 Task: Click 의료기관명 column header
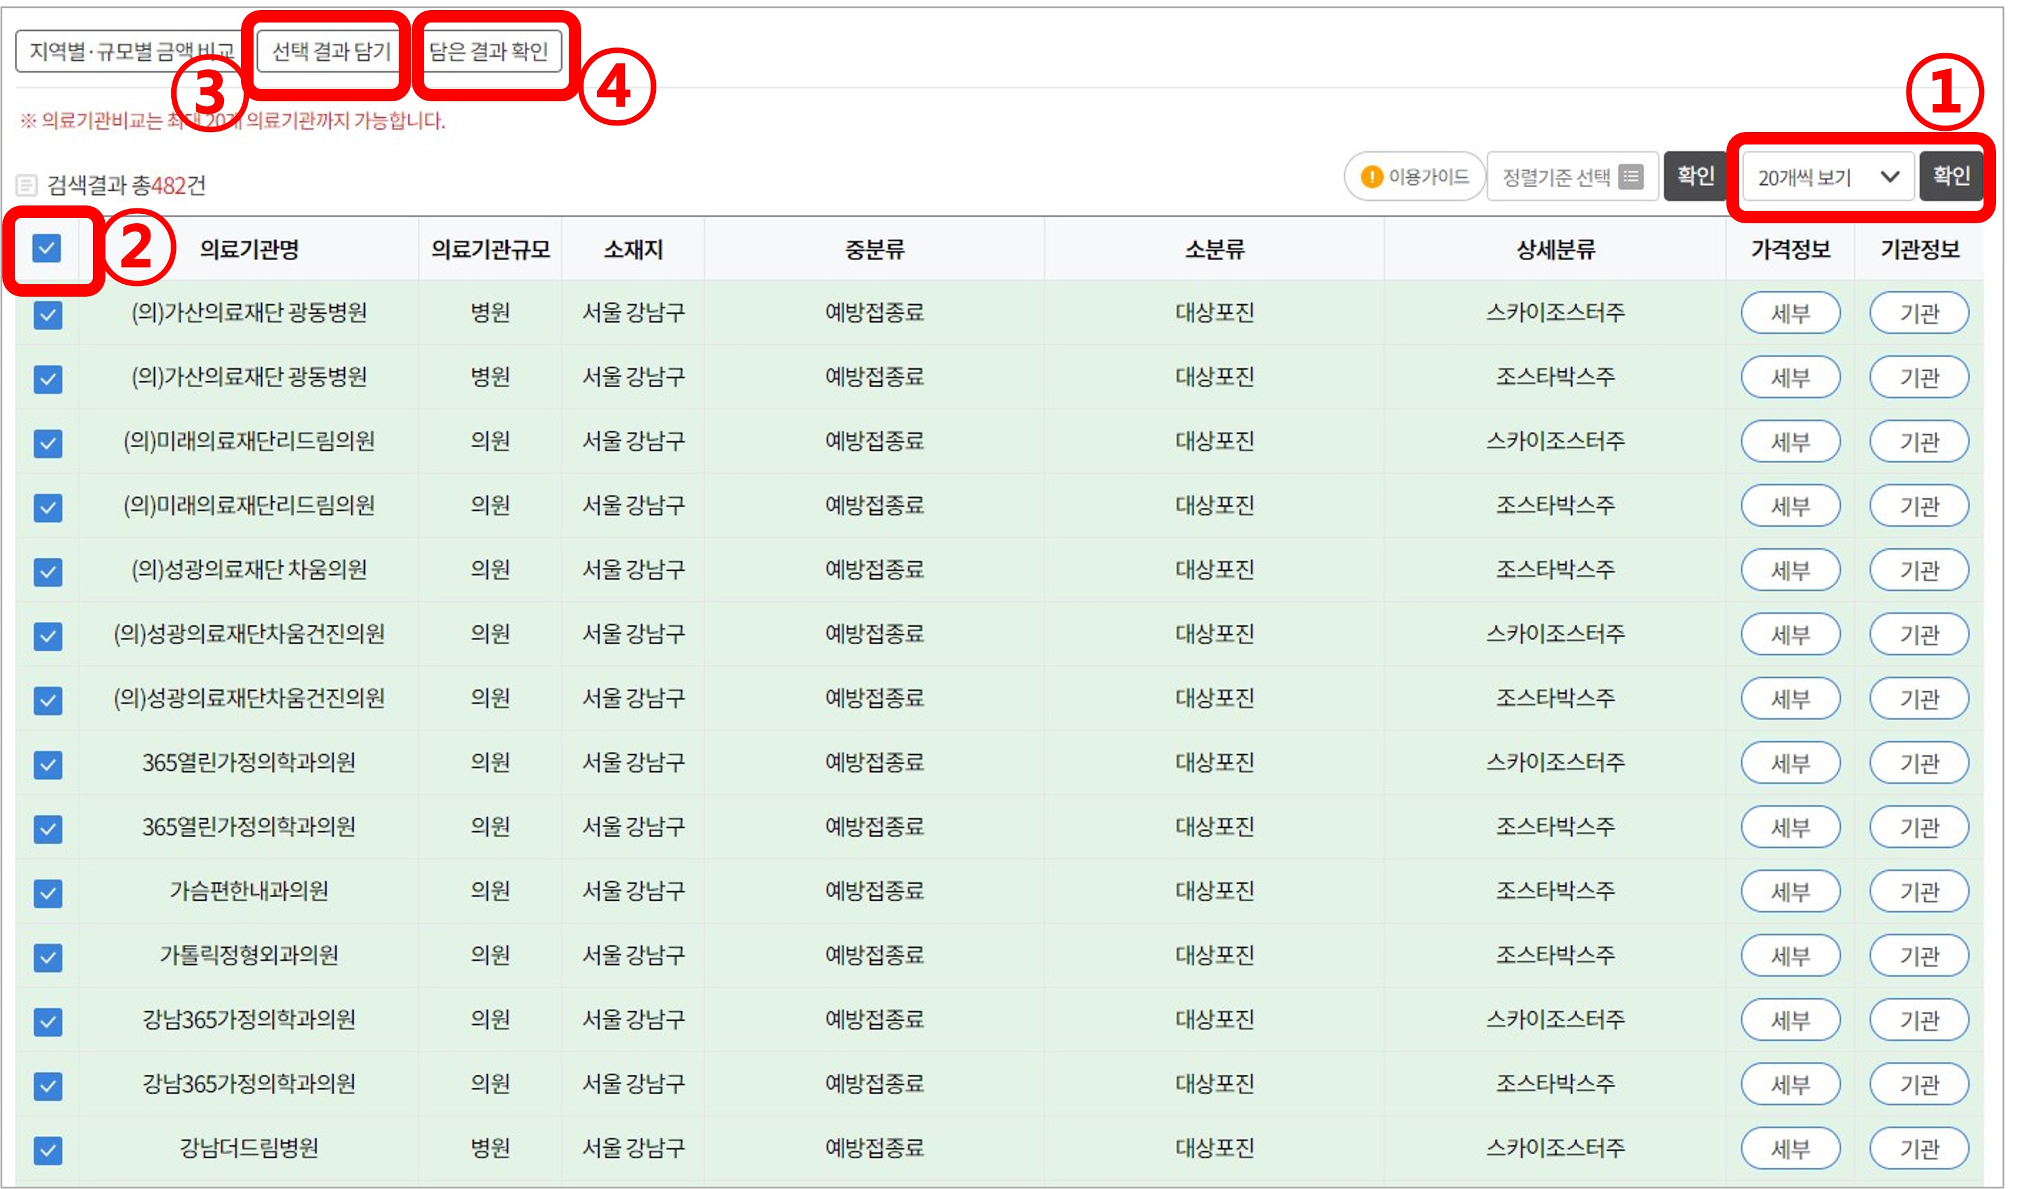pyautogui.click(x=249, y=249)
